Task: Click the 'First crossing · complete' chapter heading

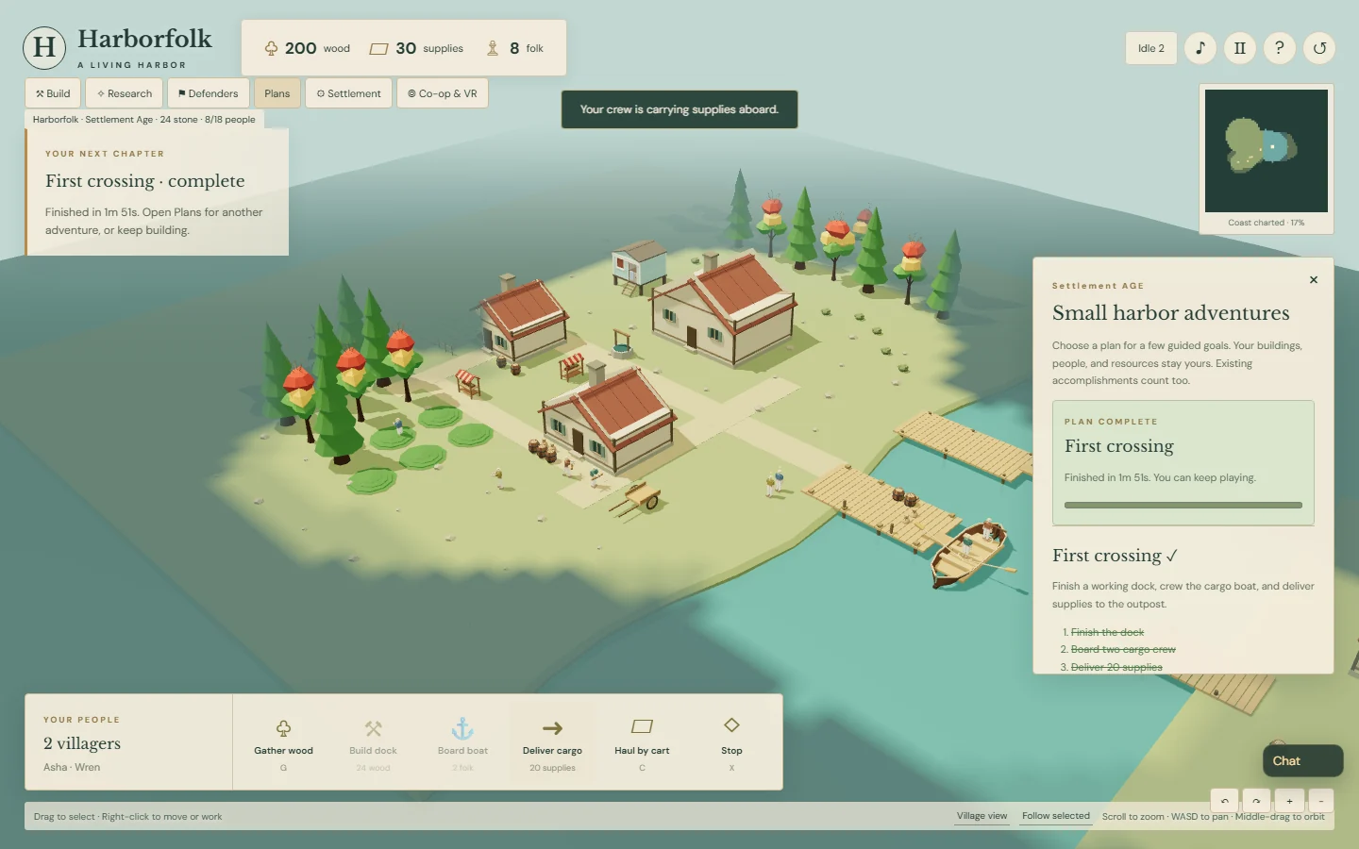Action: pyautogui.click(x=145, y=181)
